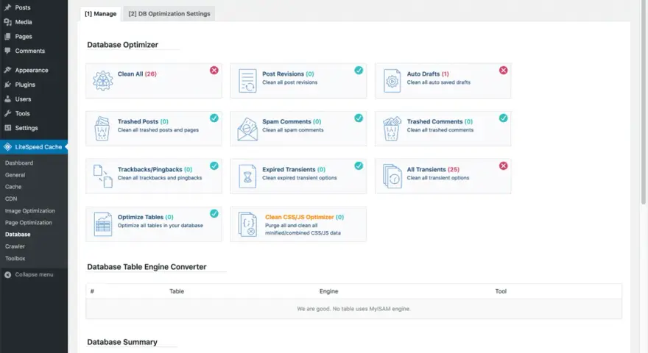Open Image Optimization submenu item
648x353 pixels.
pos(29,210)
